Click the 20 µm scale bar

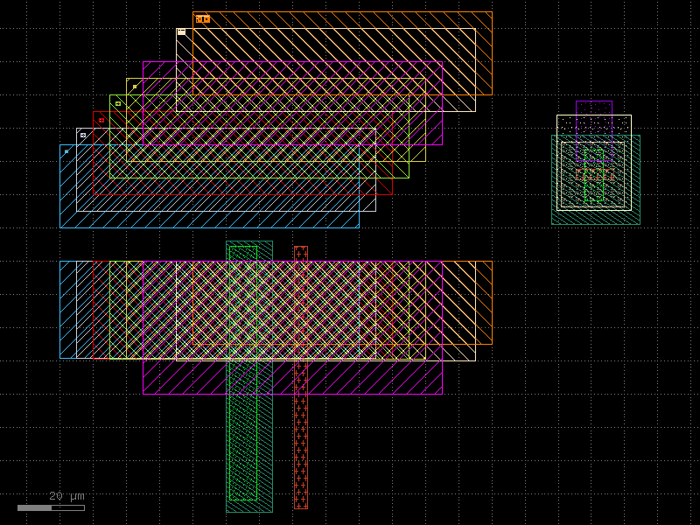pyautogui.click(x=51, y=507)
